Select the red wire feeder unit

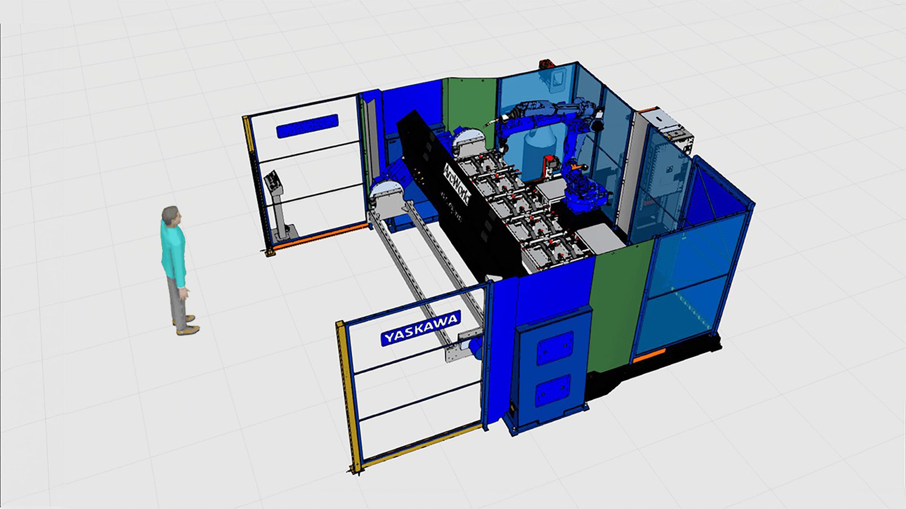pyautogui.click(x=551, y=162)
